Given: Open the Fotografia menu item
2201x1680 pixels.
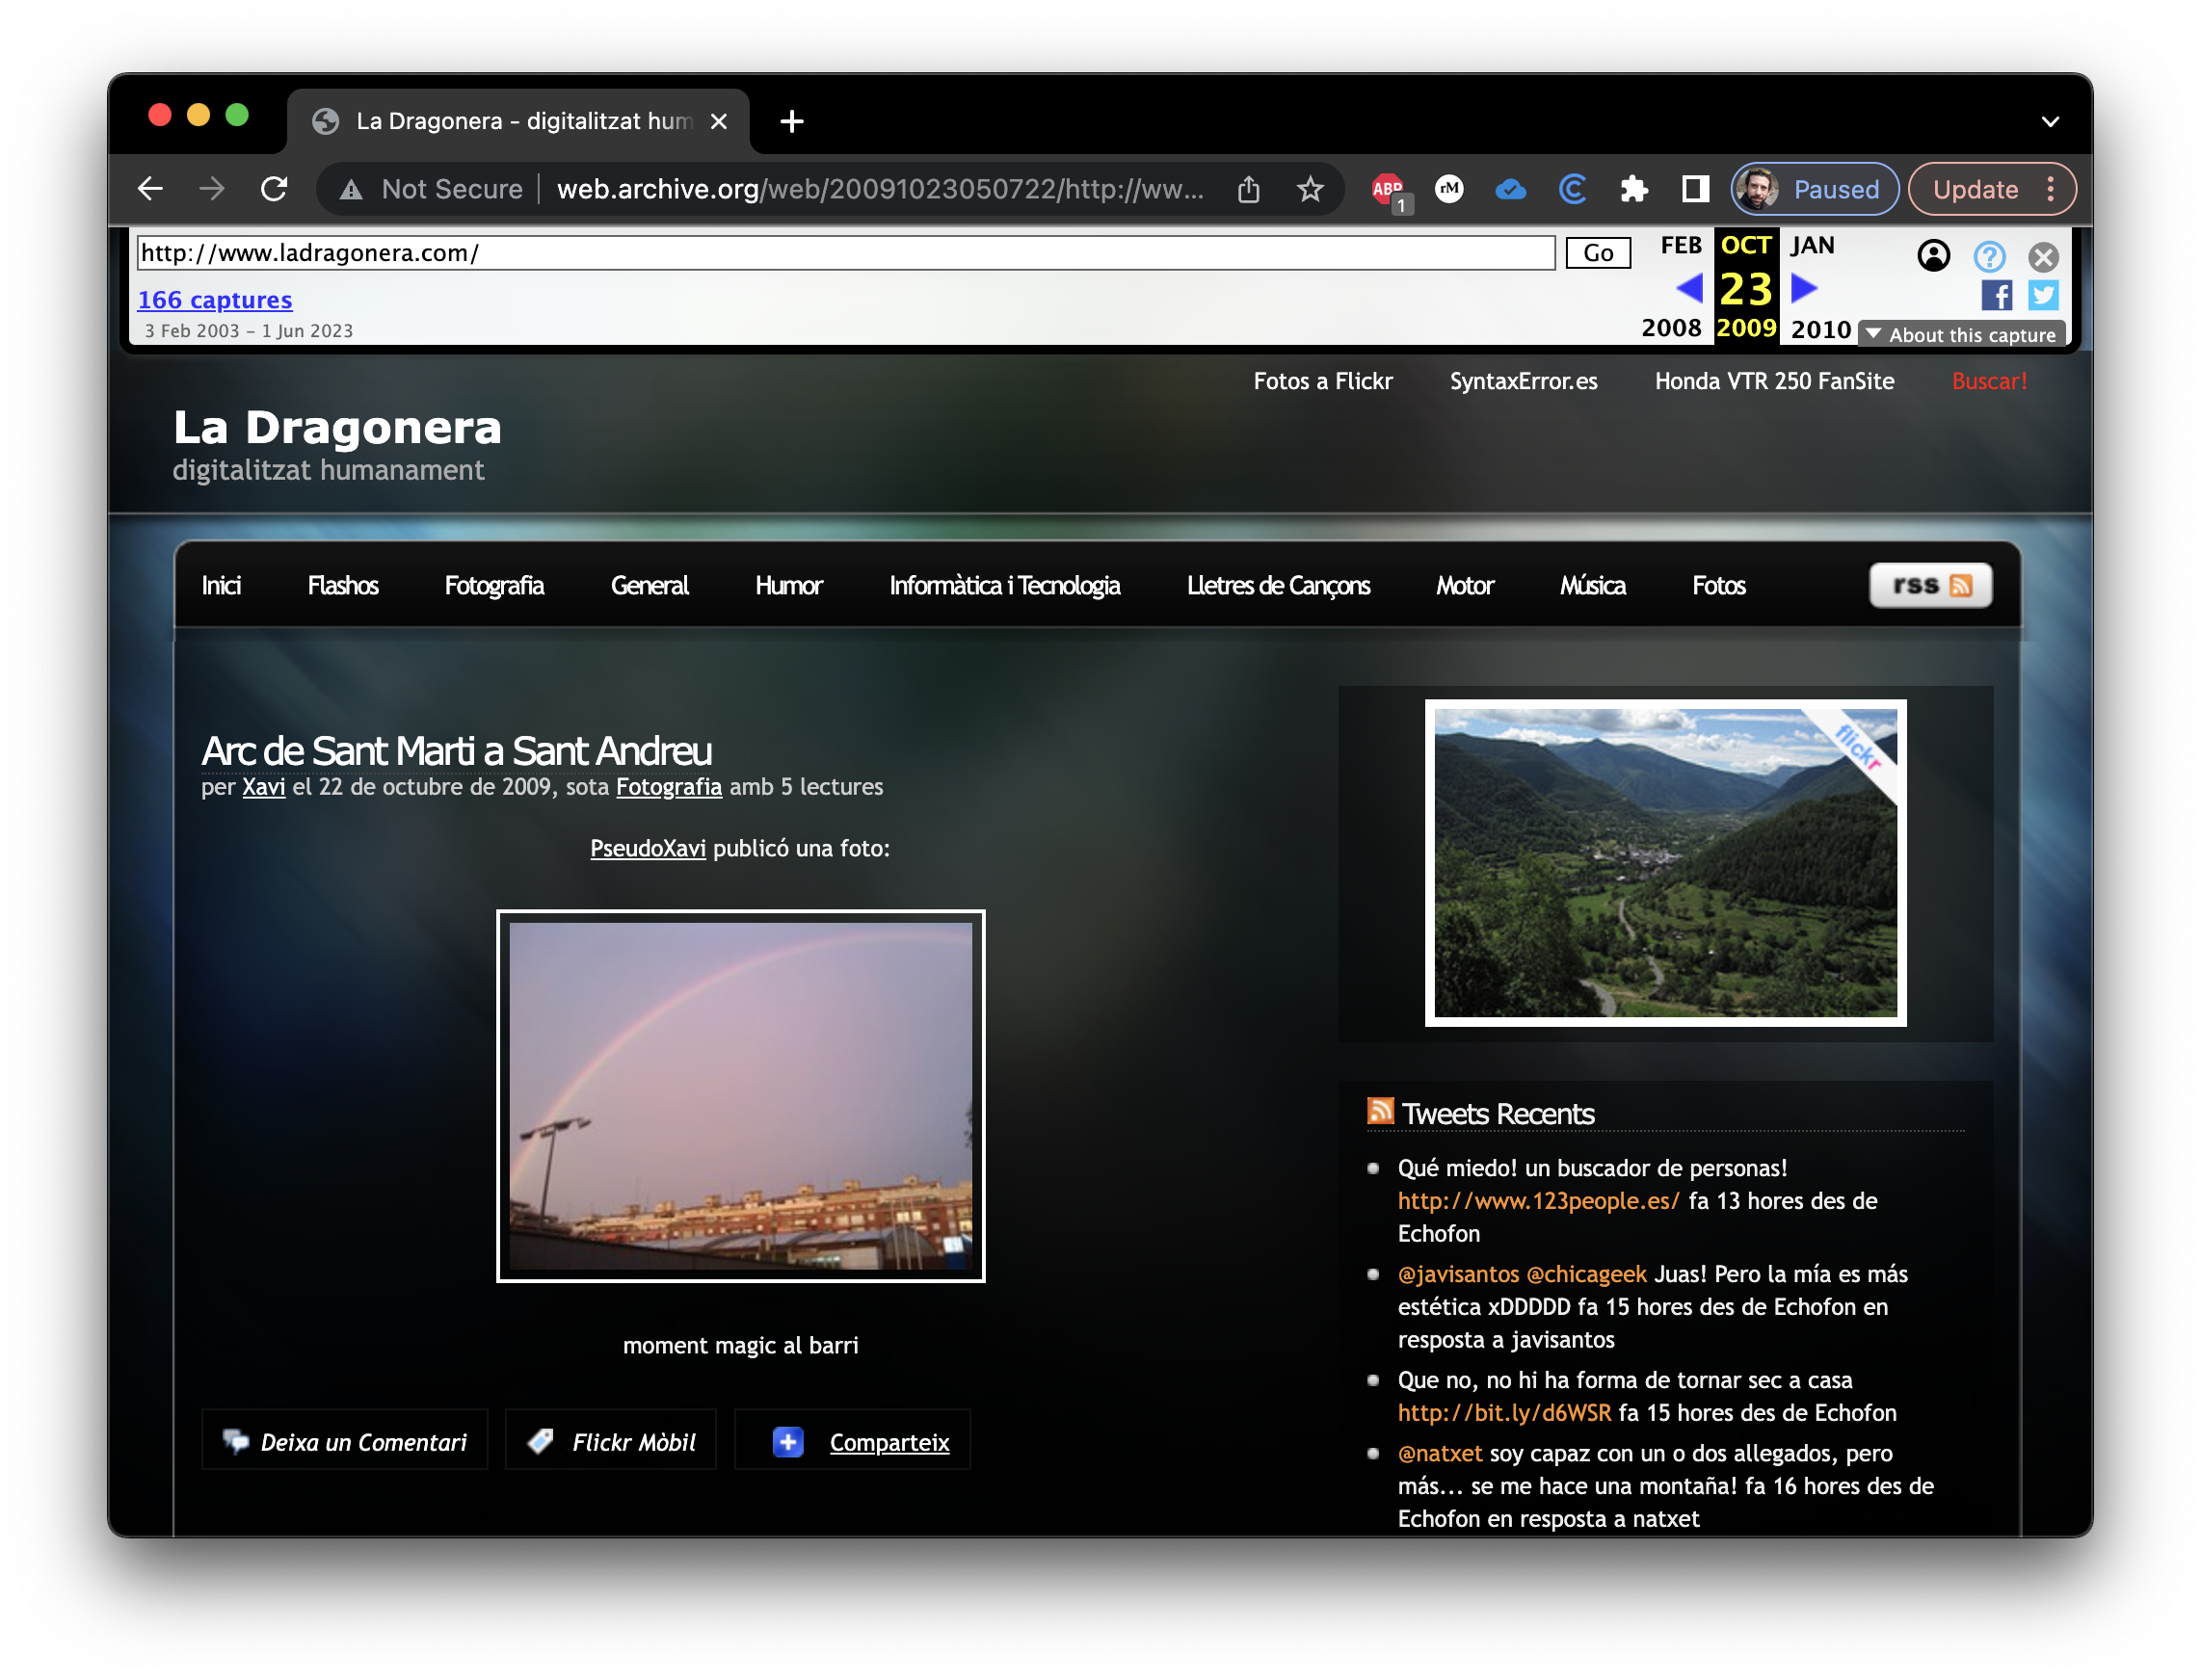Looking at the screenshot, I should click(493, 586).
